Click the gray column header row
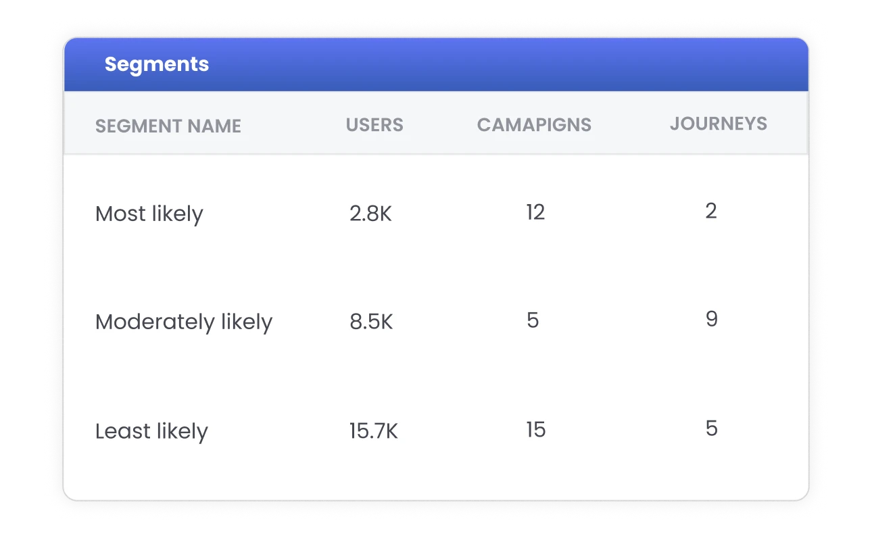Screen dimensions: 872x538 click(436, 123)
